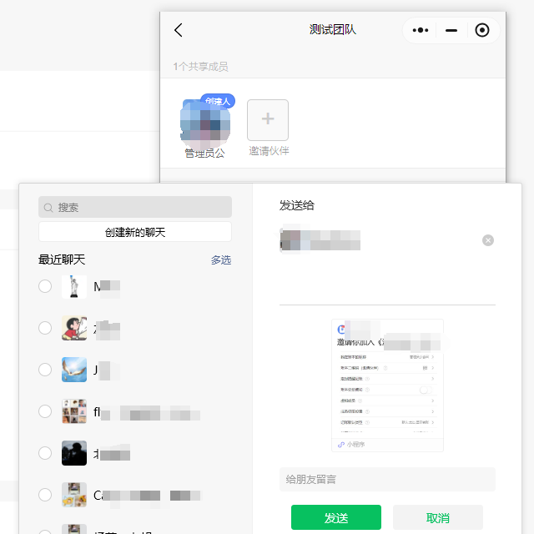Select radio button for seagull avatar contact
Screen dimensions: 534x534
[45, 370]
